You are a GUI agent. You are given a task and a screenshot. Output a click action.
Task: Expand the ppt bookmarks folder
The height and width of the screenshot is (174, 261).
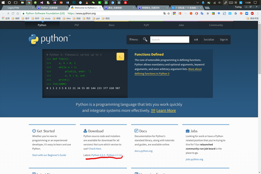click(96, 18)
